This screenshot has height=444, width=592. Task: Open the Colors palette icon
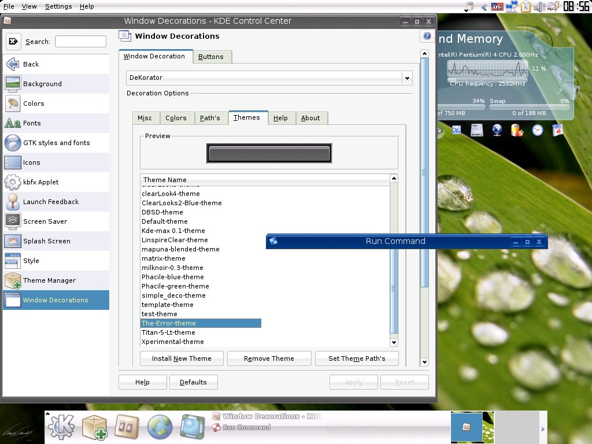13,103
